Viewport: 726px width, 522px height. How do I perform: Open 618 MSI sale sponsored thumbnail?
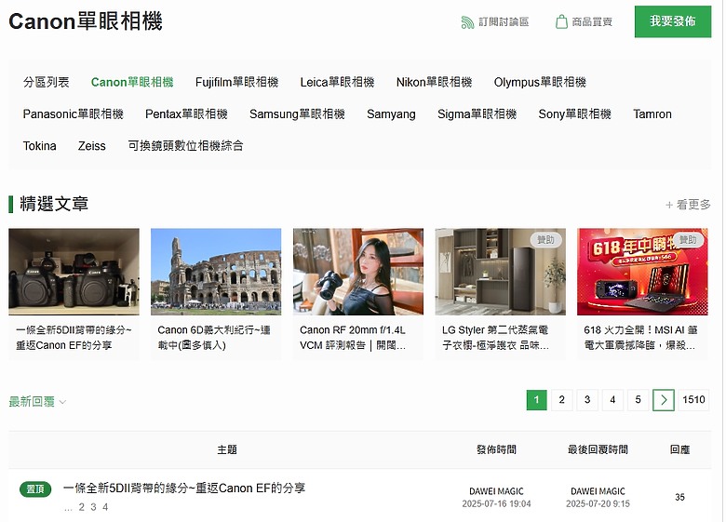642,272
